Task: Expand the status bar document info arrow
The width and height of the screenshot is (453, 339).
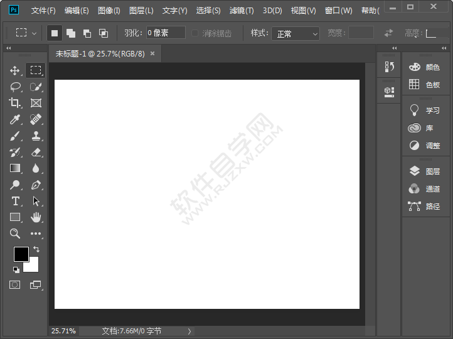Action: (189, 331)
